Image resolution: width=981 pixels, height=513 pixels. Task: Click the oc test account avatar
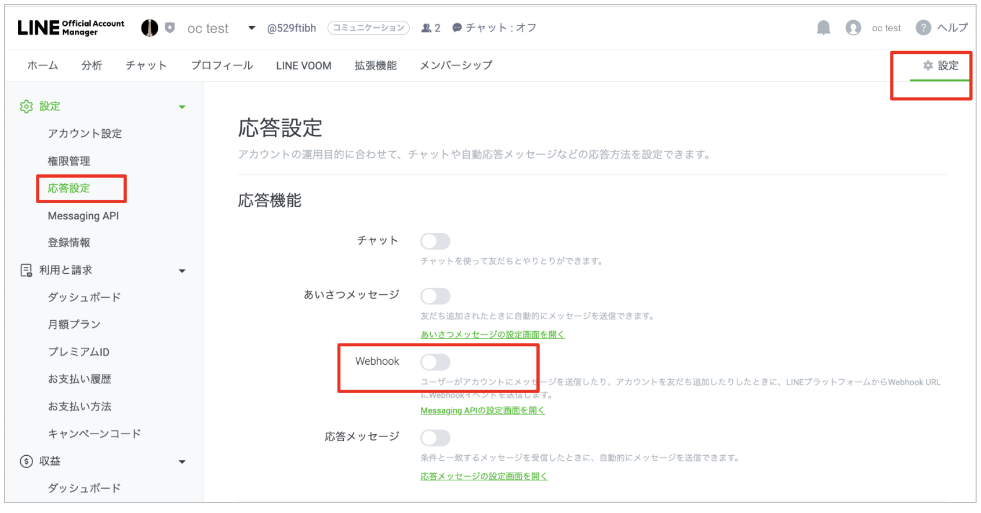(x=150, y=28)
